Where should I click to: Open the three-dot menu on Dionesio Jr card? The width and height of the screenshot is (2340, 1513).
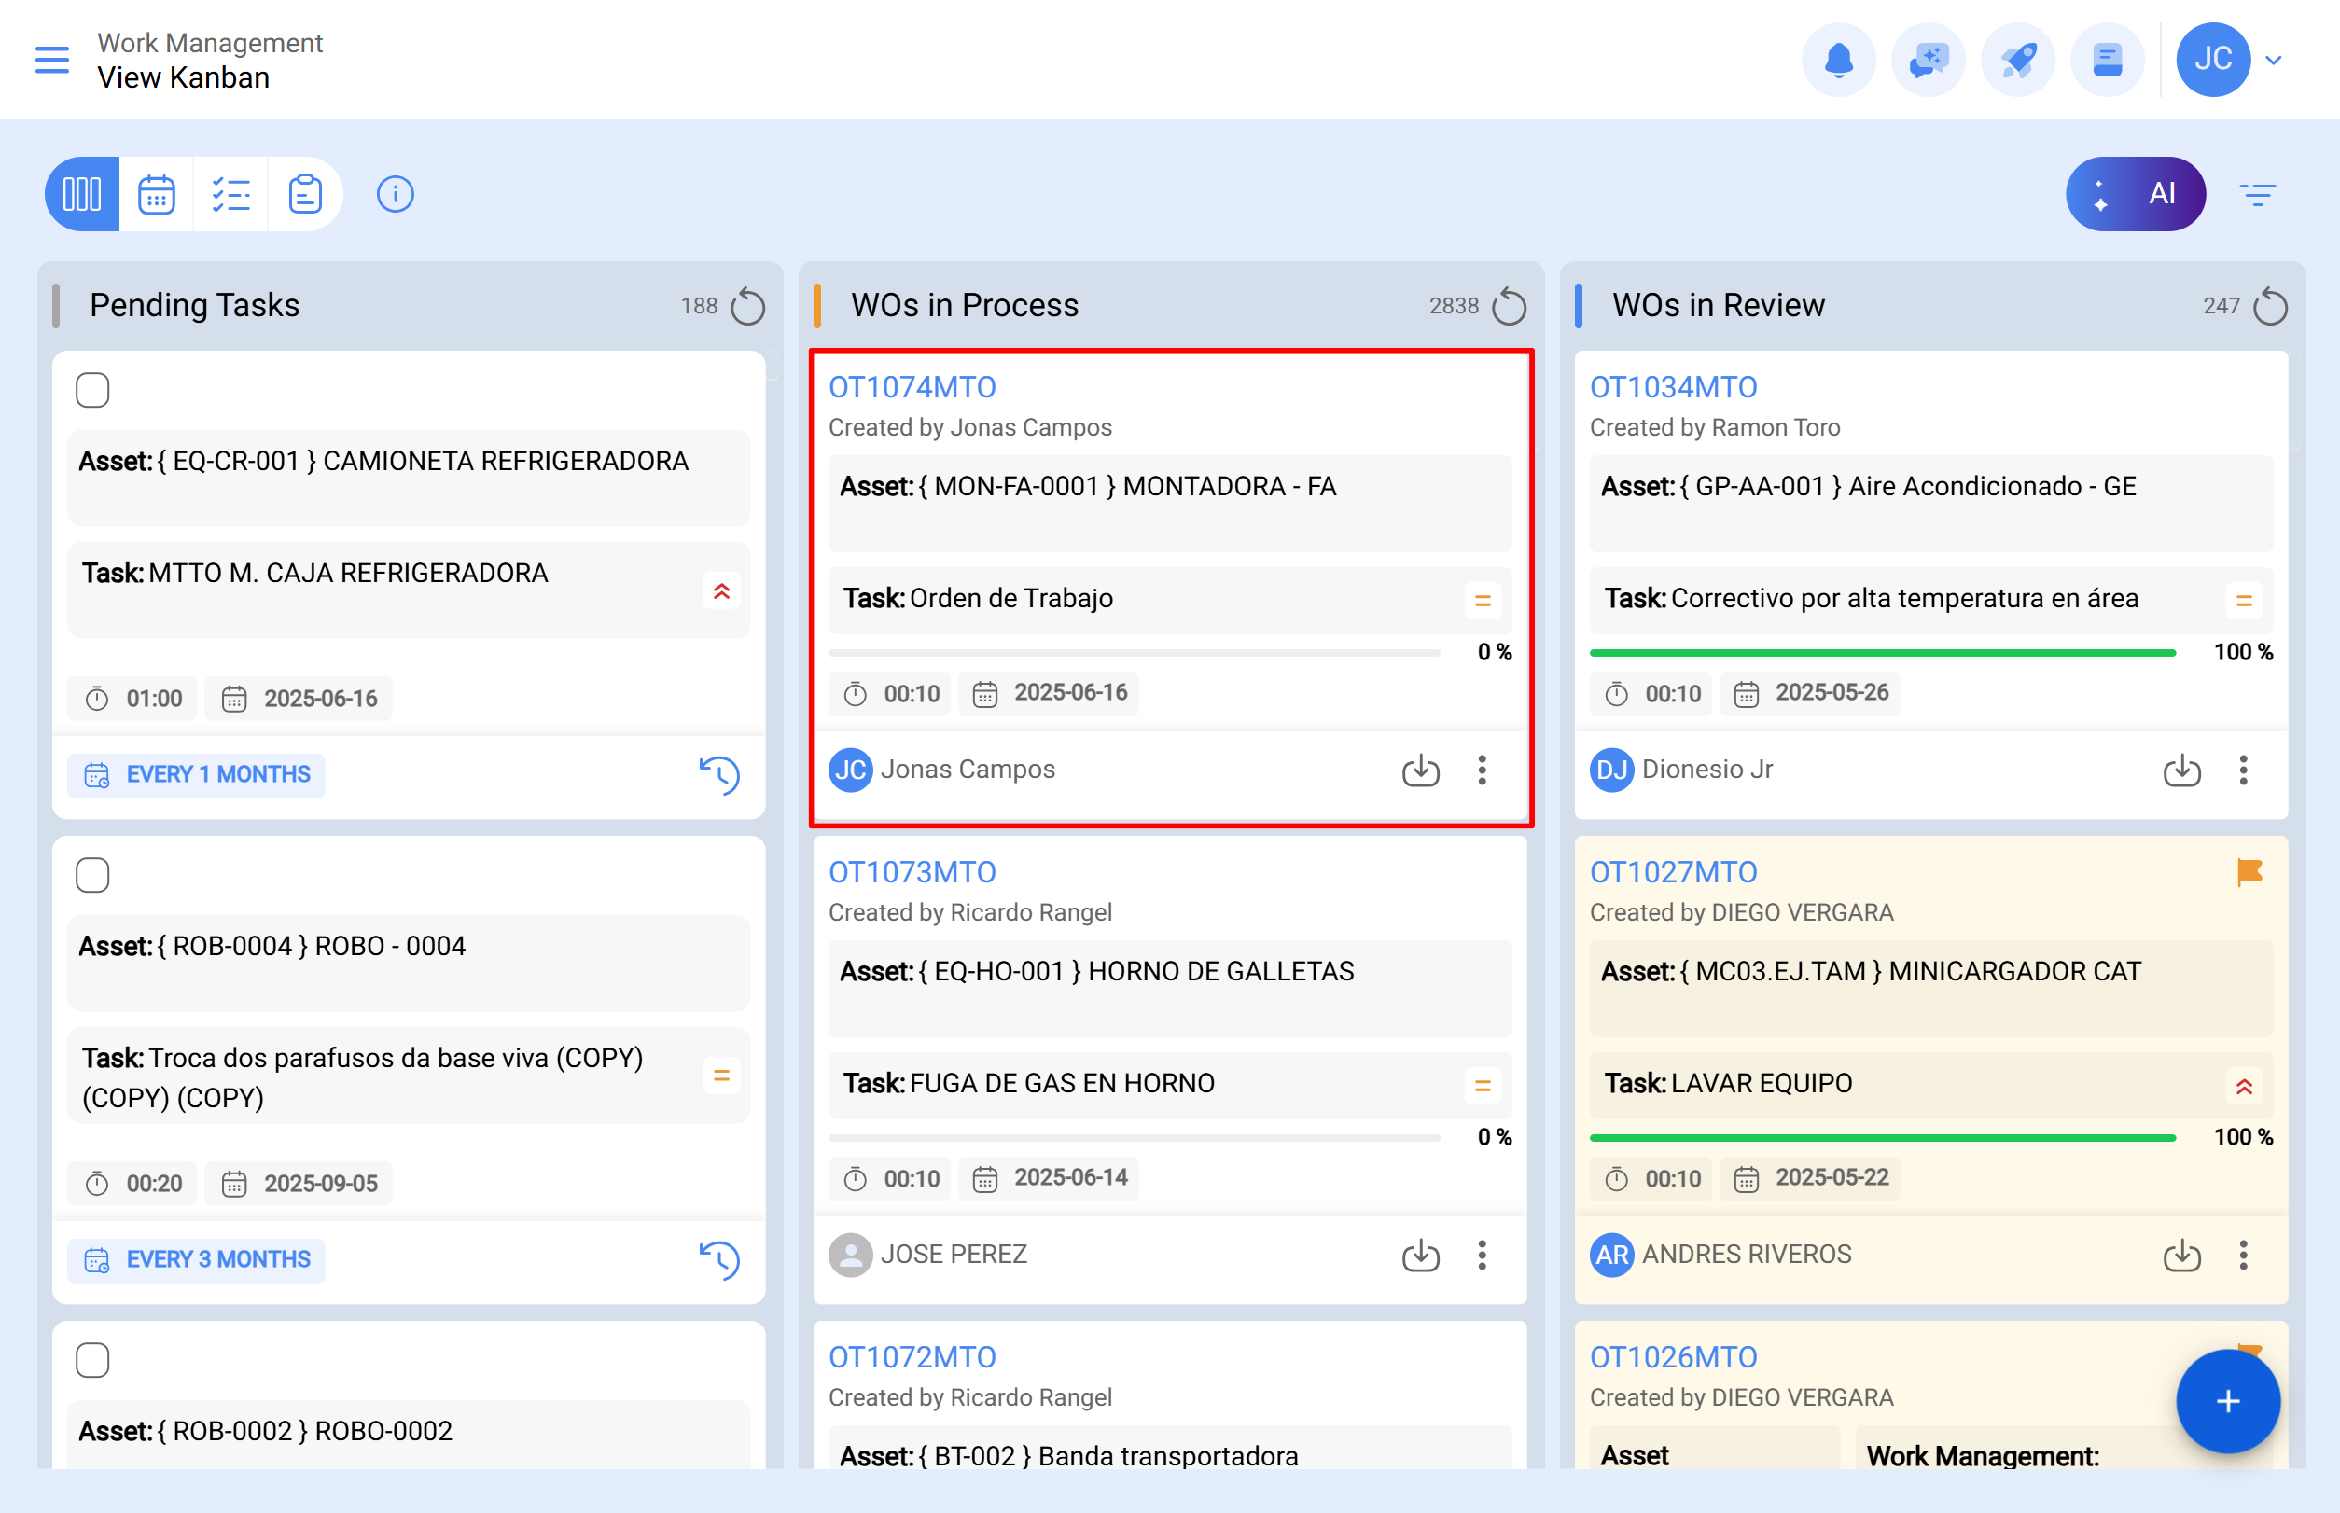pos(2244,770)
